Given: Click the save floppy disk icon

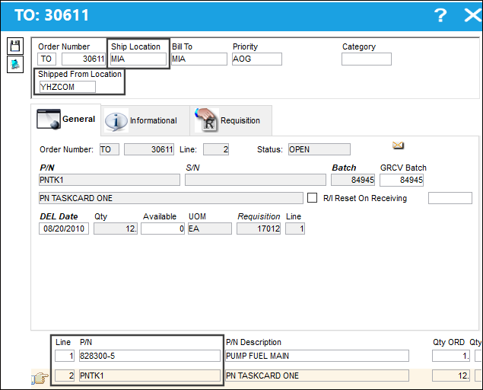Looking at the screenshot, I should (15, 46).
